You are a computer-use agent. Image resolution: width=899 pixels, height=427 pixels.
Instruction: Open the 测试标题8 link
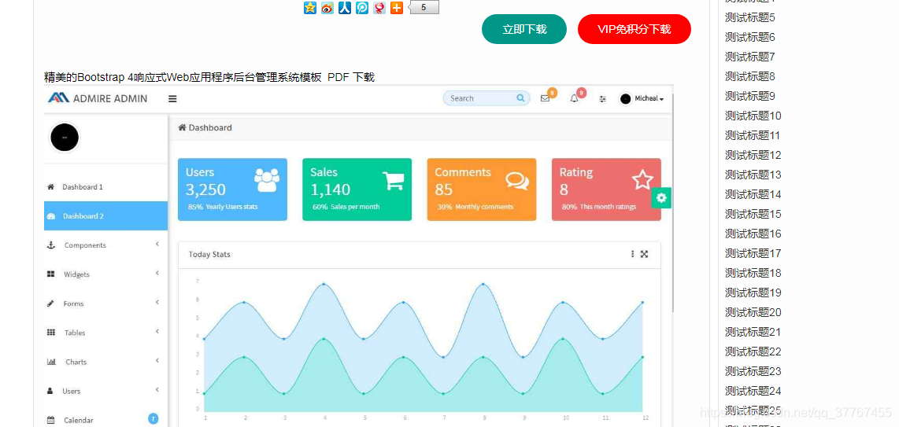click(750, 77)
